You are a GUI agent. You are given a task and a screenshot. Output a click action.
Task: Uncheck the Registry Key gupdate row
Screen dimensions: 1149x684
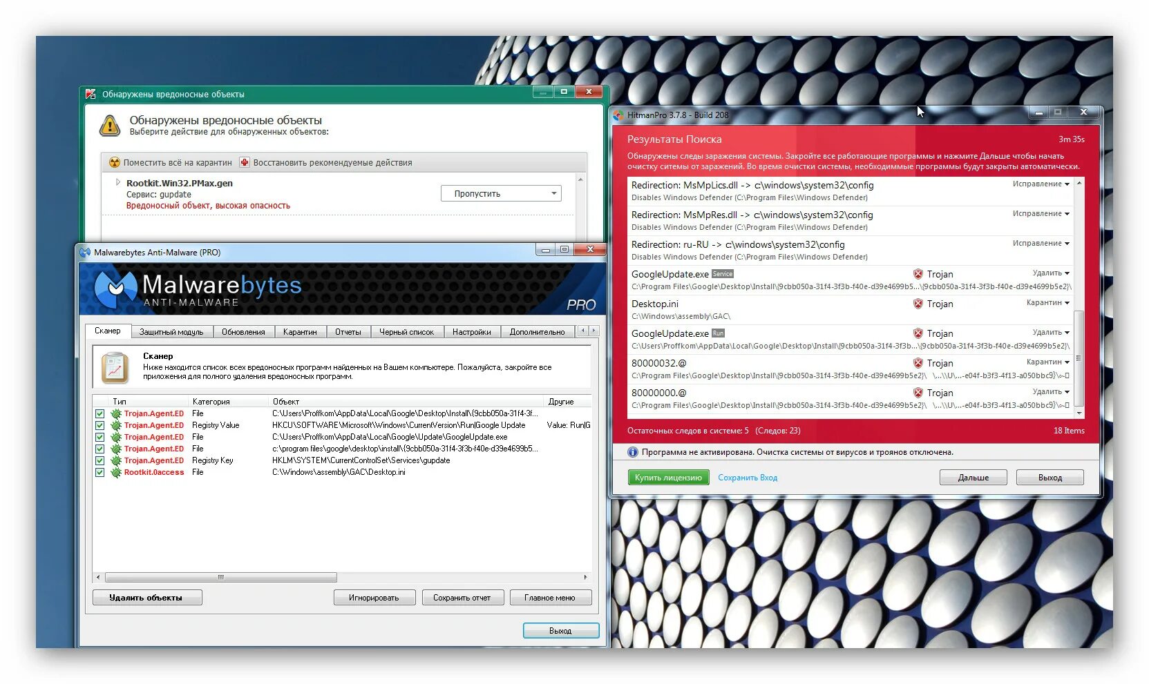pos(100,461)
